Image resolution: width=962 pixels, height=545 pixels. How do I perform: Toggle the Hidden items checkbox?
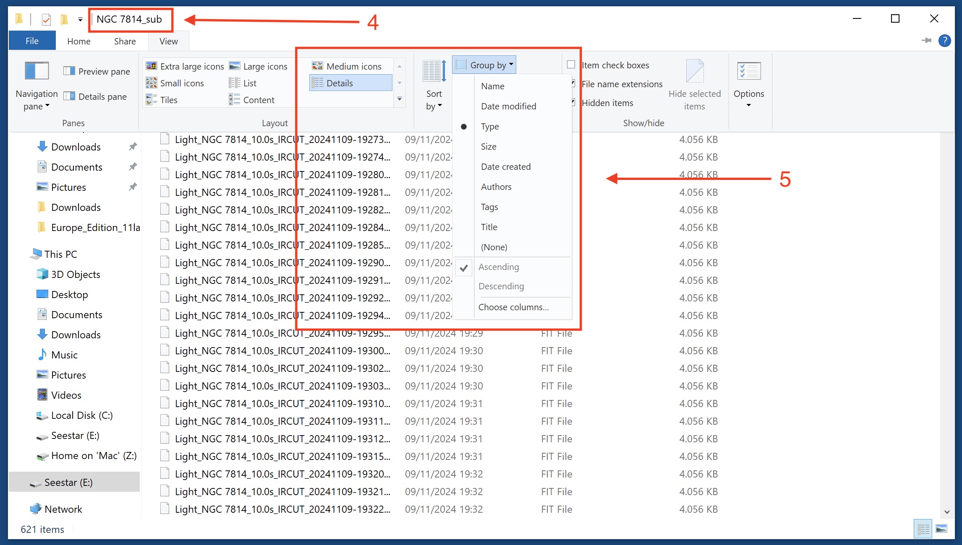pyautogui.click(x=573, y=102)
